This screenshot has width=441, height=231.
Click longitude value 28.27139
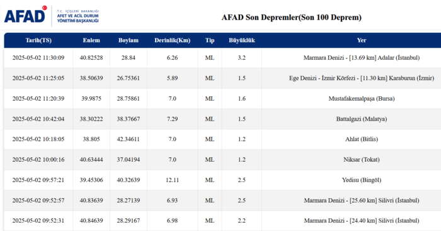click(129, 200)
